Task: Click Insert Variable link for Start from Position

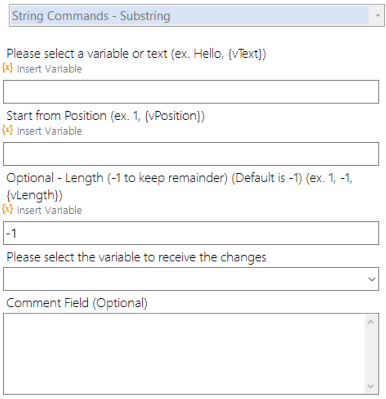Action: pyautogui.click(x=50, y=131)
